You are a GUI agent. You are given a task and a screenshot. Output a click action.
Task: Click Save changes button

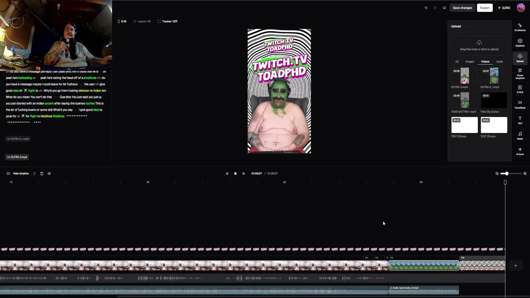[x=462, y=8]
